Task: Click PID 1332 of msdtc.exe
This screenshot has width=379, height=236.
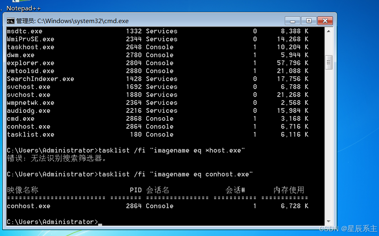Action: (x=133, y=31)
